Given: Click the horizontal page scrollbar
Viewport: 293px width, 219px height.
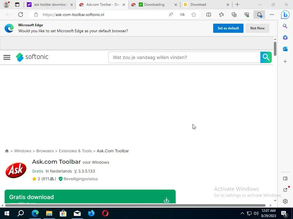Looking at the screenshot, I should pos(135,205).
